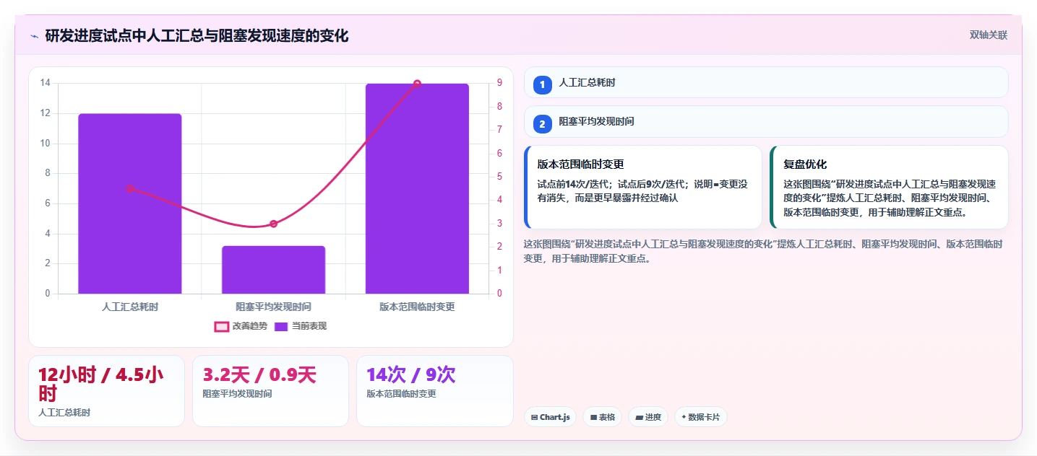The width and height of the screenshot is (1037, 456).
Task: Click the 双轴关联 label in header
Action: tap(989, 35)
